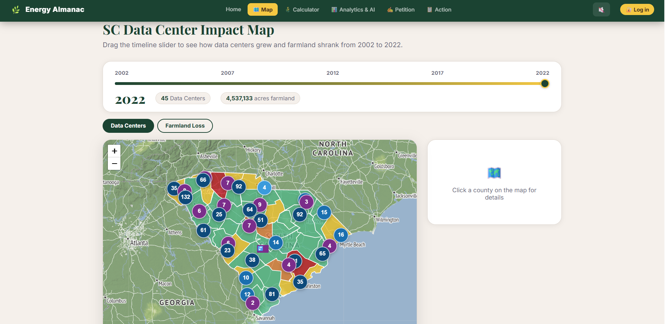Image resolution: width=665 pixels, height=324 pixels.
Task: Open the purple cluster marker labeled 9
Action: (x=260, y=205)
